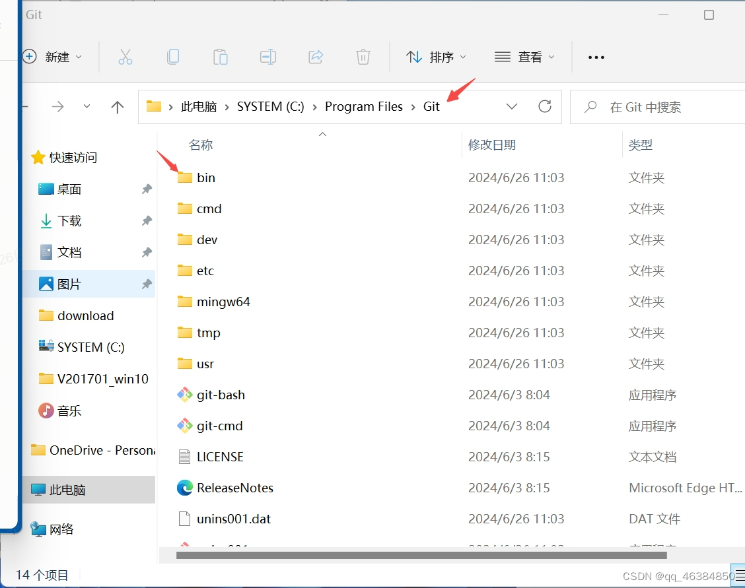745x588 pixels.
Task: Click 此电脑 in the address breadcrumb
Action: (199, 107)
